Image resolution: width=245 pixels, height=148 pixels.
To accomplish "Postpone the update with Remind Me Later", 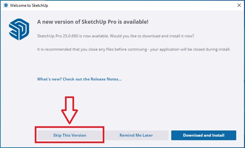I will coord(136,135).
